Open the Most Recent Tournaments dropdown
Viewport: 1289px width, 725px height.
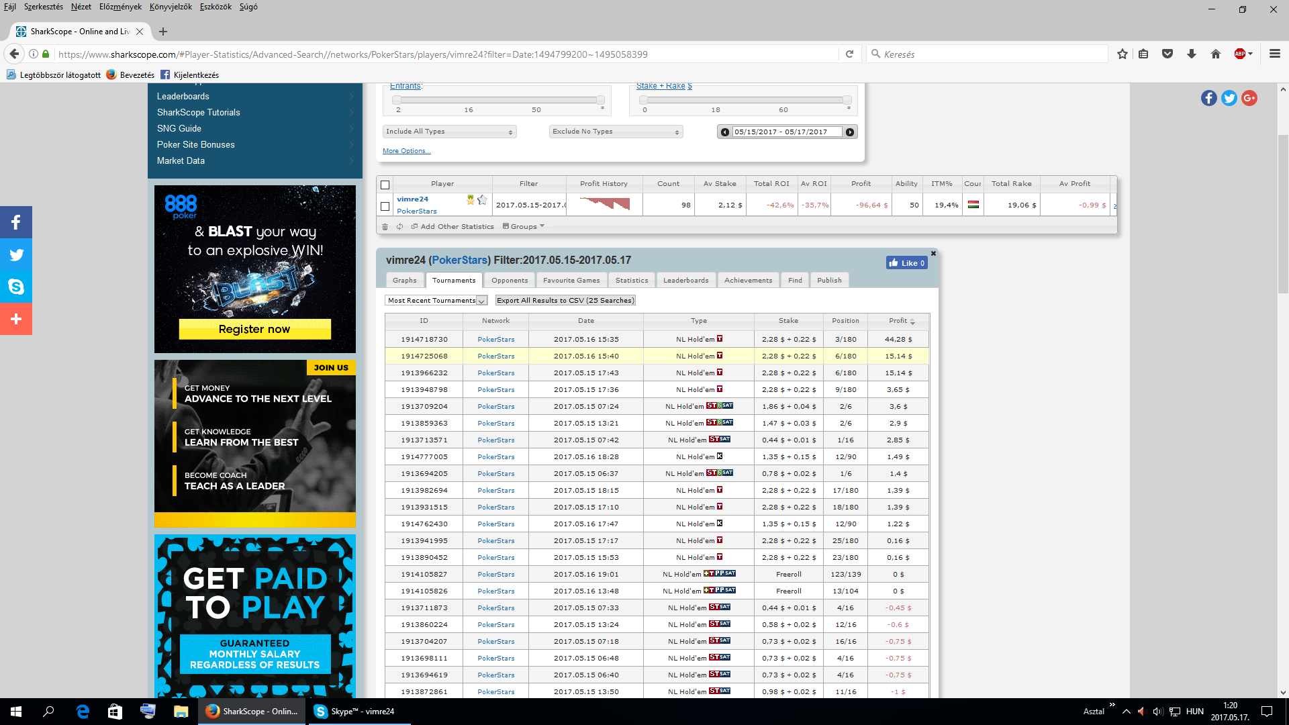pyautogui.click(x=436, y=301)
